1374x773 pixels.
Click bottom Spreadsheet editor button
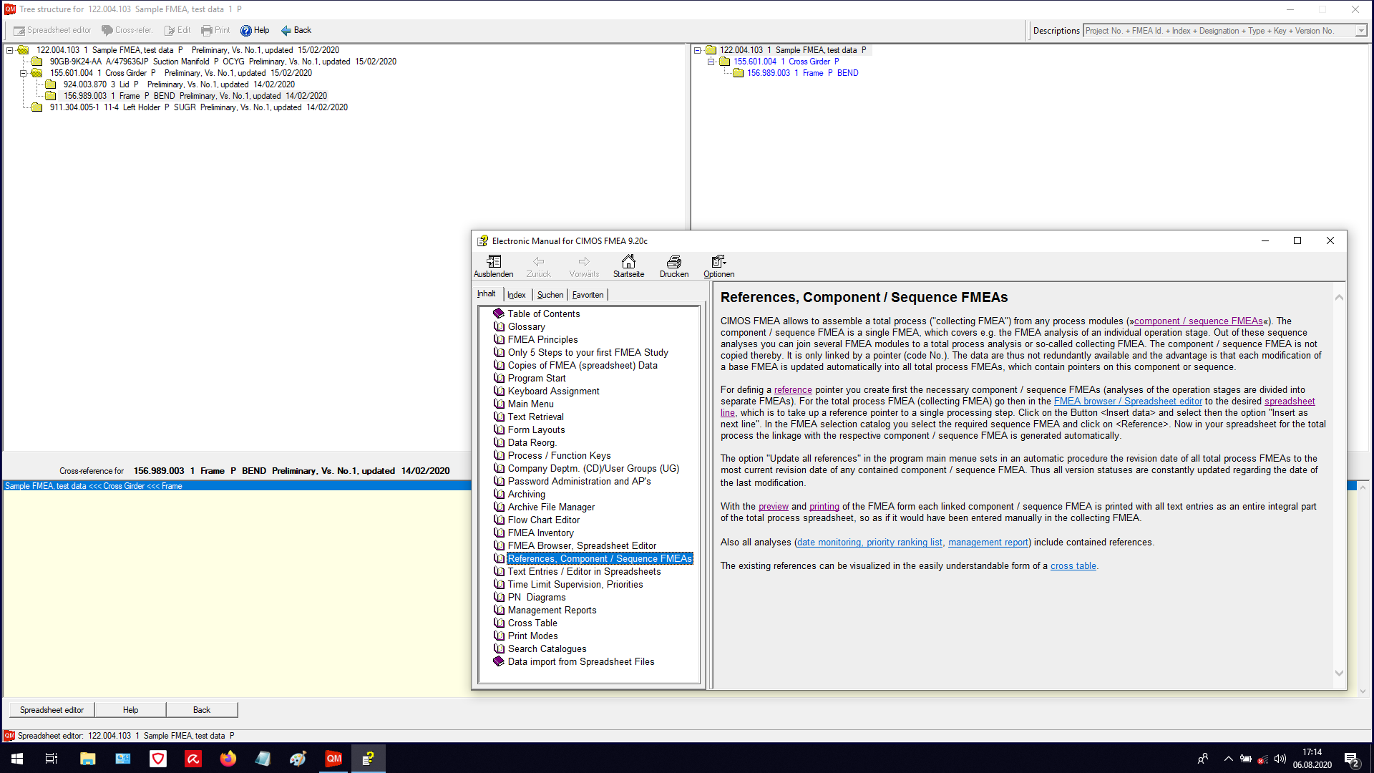click(x=52, y=710)
